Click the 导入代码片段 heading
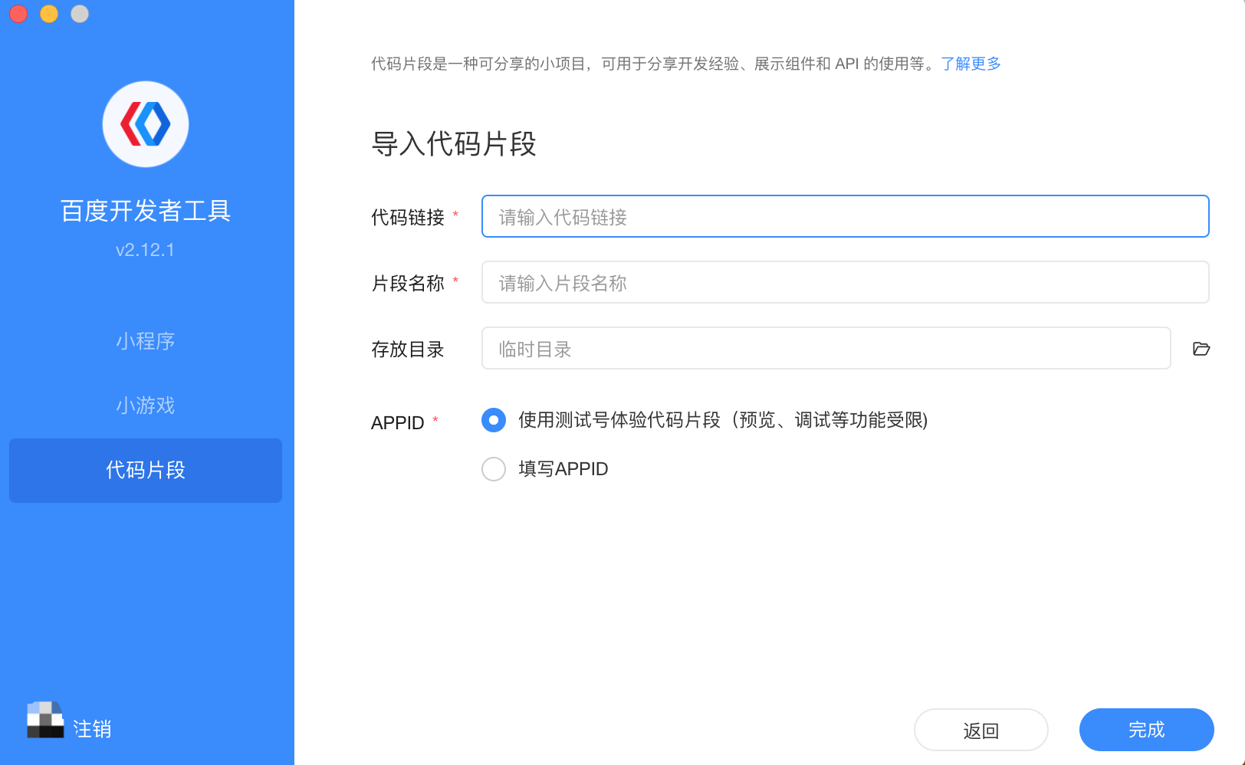This screenshot has height=765, width=1245. pos(454,144)
